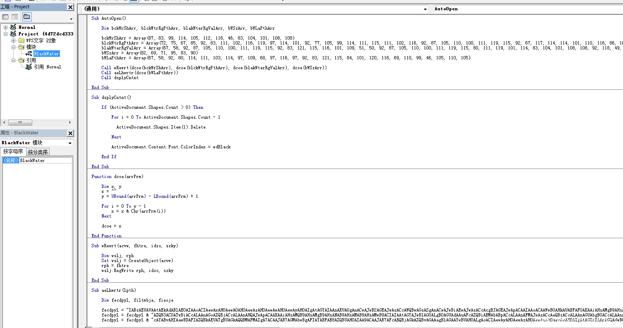
Task: Click the 引用 Normal reference icon
Action: pyautogui.click(x=29, y=67)
